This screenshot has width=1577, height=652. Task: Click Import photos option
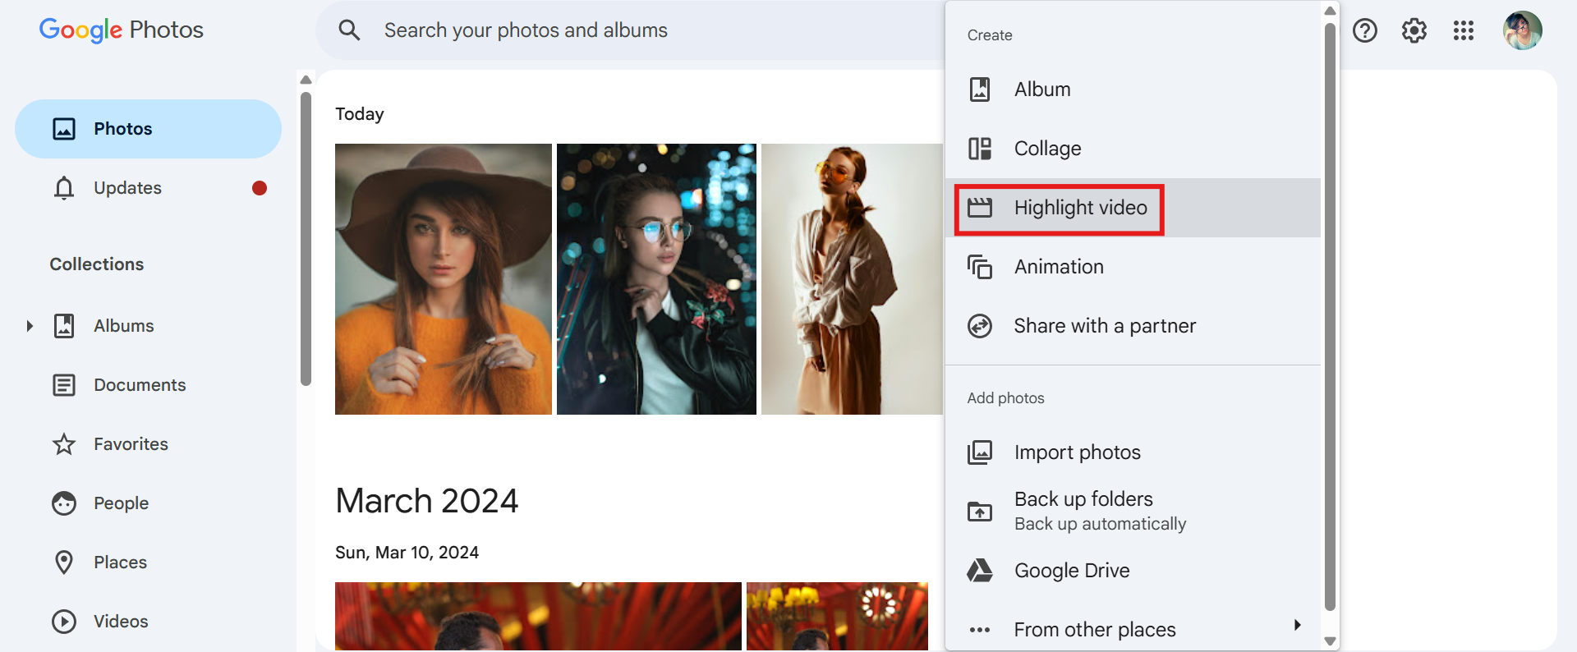pos(1077,452)
